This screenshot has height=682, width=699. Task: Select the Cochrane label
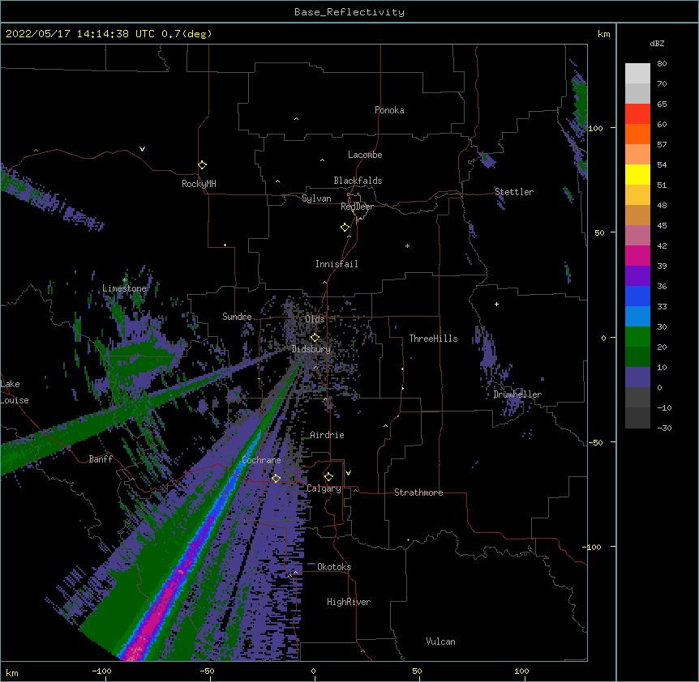[x=261, y=460]
